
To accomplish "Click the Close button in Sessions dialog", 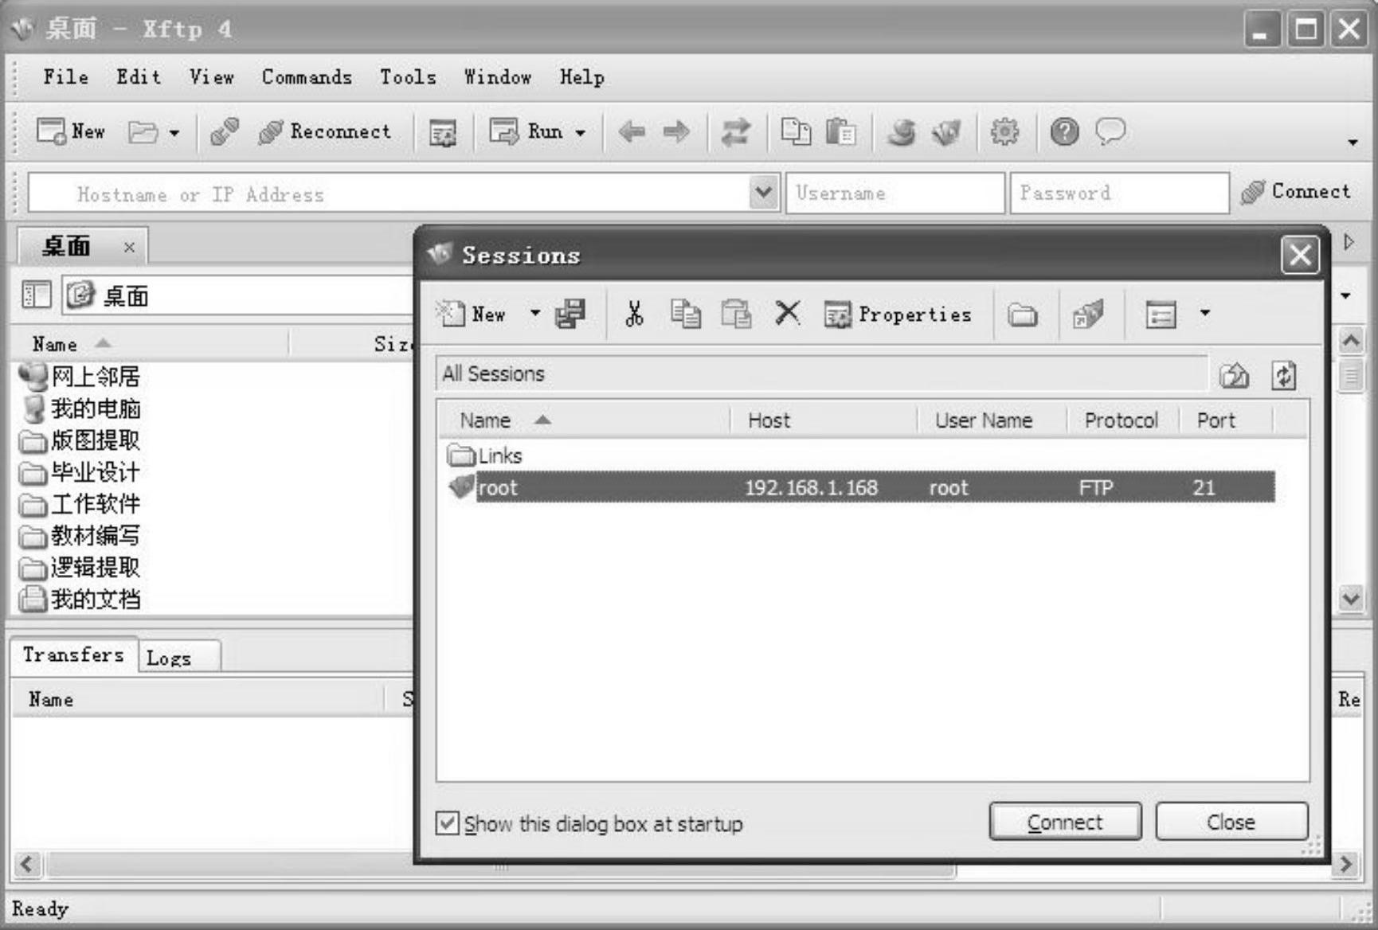I will 1231,822.
